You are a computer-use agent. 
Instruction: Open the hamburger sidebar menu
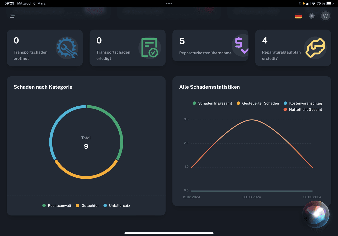coord(12,16)
